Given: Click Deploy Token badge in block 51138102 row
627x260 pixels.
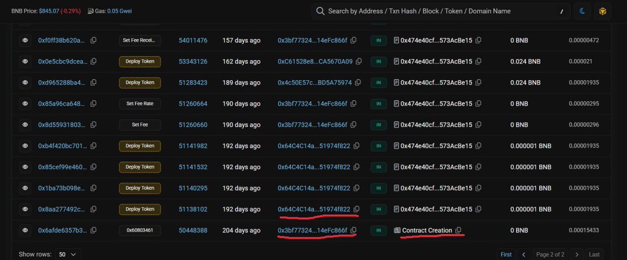Looking at the screenshot, I should [x=140, y=209].
